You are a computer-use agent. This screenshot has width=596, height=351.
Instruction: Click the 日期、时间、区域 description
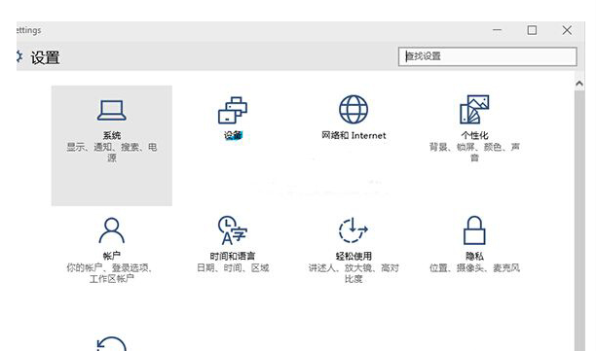coord(233,268)
